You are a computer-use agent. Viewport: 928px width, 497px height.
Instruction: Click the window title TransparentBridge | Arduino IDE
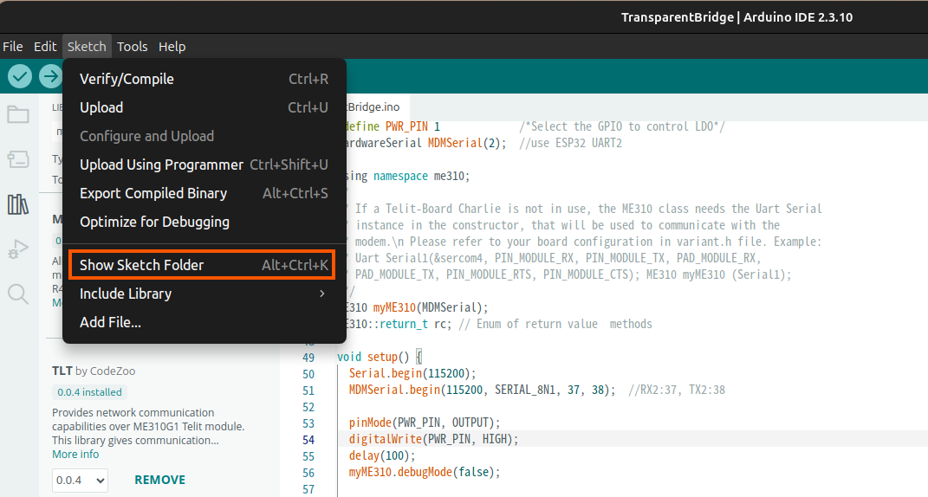coord(737,17)
